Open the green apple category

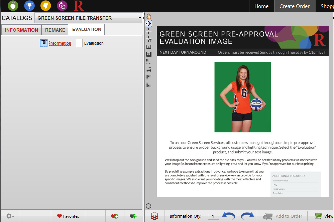pos(13,6)
